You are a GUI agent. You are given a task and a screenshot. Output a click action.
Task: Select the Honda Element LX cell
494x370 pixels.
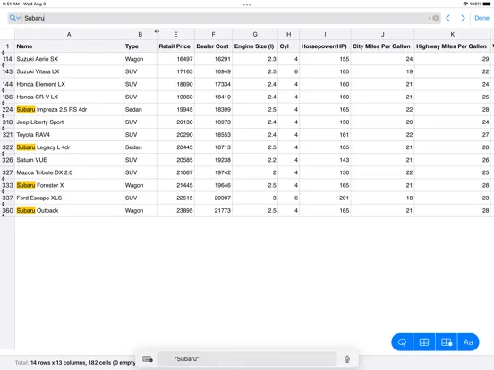pos(69,84)
